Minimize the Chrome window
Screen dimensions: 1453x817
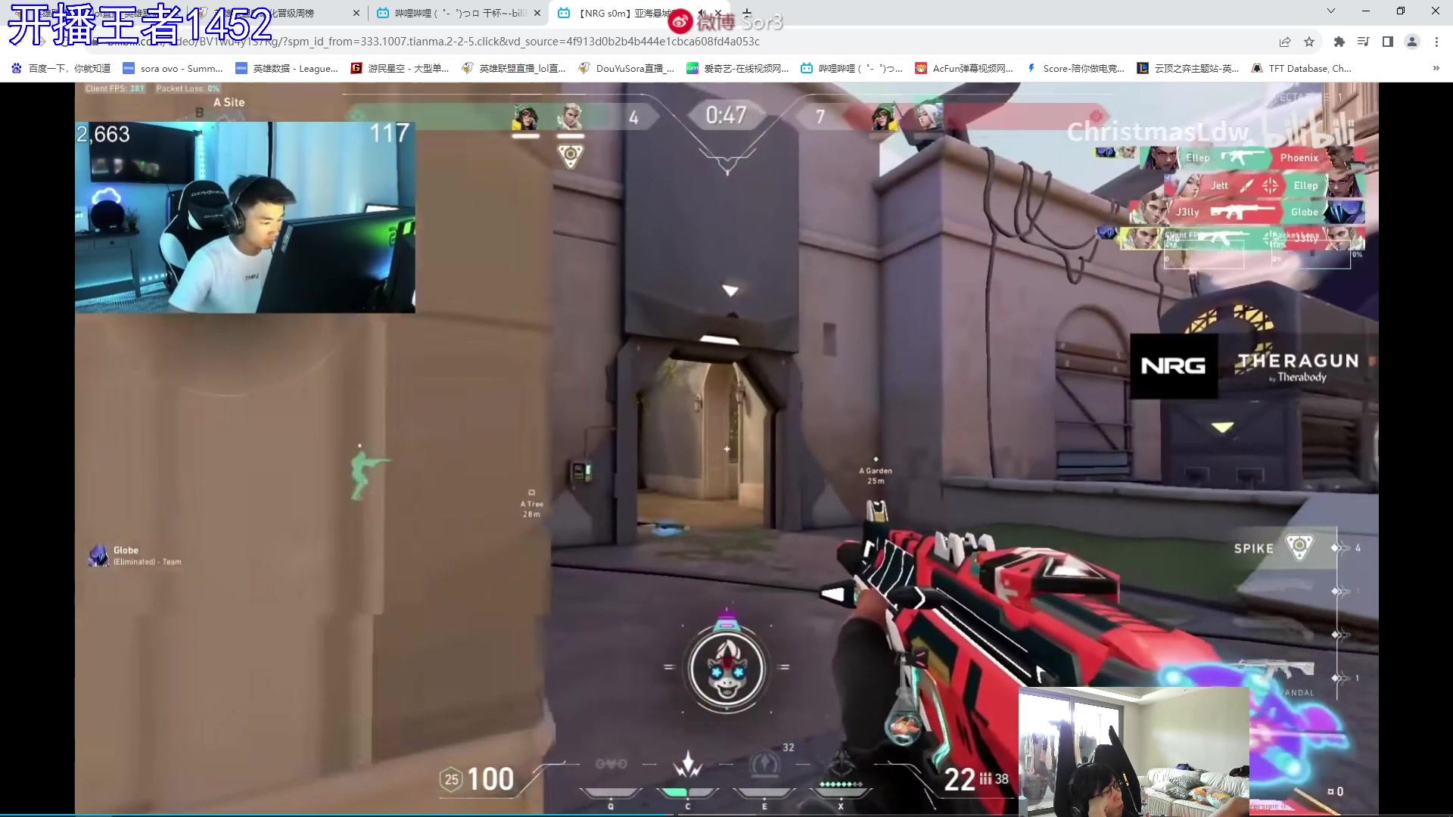1365,11
